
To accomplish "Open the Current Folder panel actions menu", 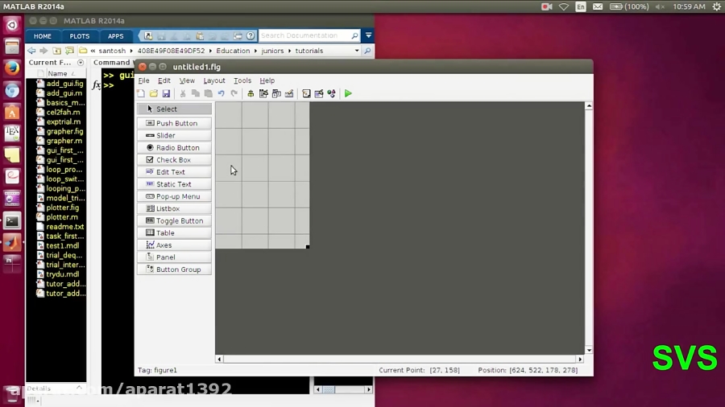I will coord(81,62).
